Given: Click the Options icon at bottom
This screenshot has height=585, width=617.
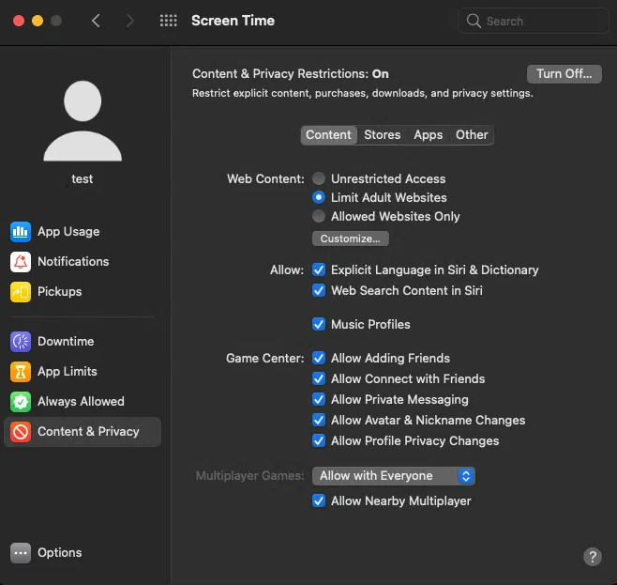Looking at the screenshot, I should pos(21,553).
